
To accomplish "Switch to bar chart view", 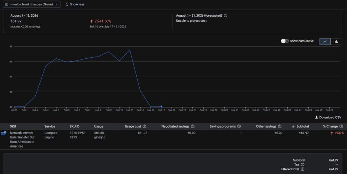I will click(x=336, y=41).
